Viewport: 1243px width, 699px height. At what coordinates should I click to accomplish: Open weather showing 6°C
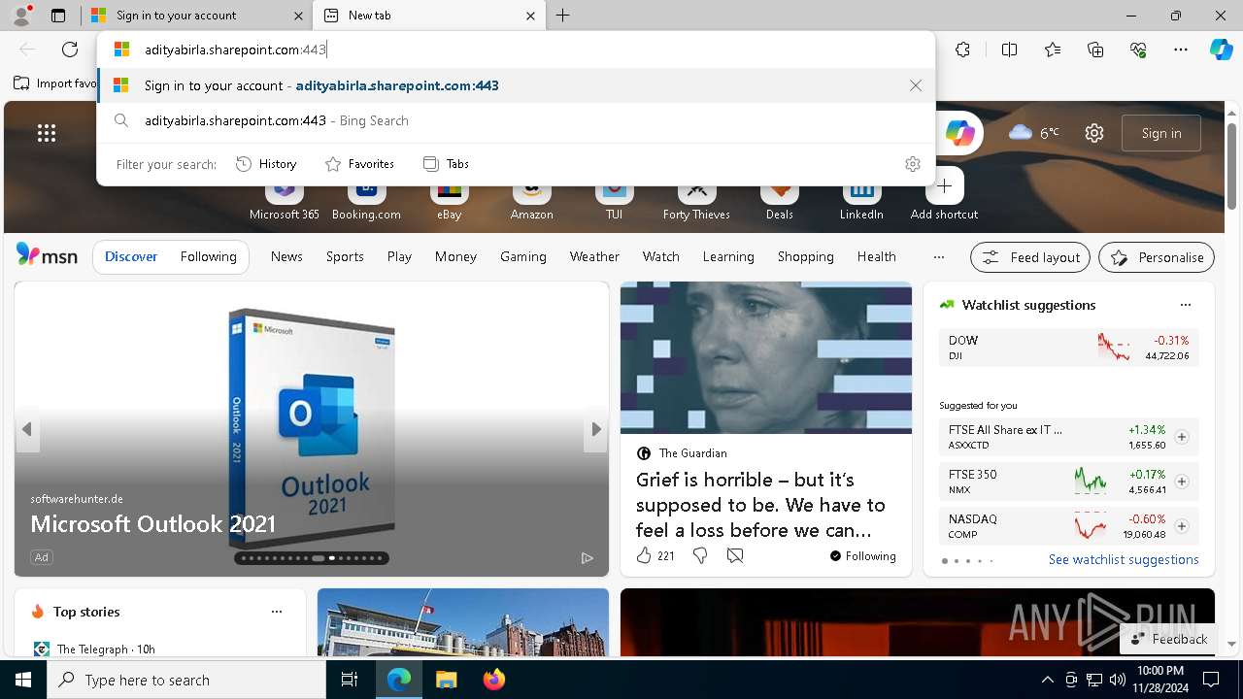pos(1034,133)
